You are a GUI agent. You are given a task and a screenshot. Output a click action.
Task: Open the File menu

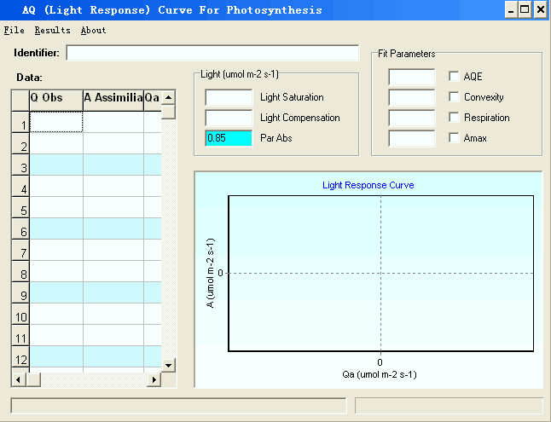point(14,30)
